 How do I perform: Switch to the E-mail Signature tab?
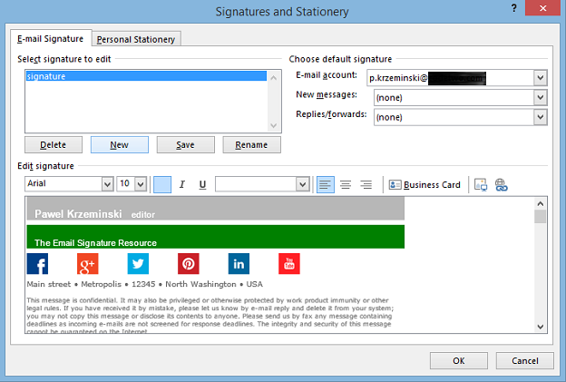[x=51, y=39]
